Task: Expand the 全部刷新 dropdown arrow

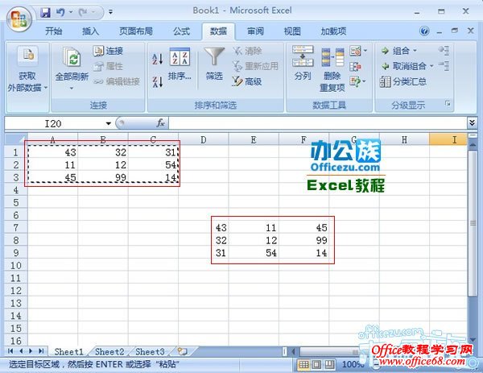Action: pos(72,89)
